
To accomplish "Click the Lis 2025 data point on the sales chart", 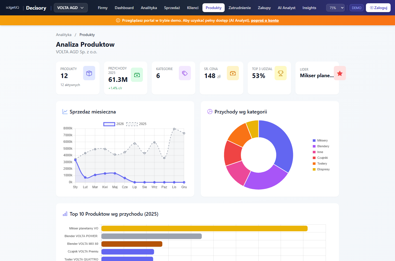I will [x=174, y=129].
